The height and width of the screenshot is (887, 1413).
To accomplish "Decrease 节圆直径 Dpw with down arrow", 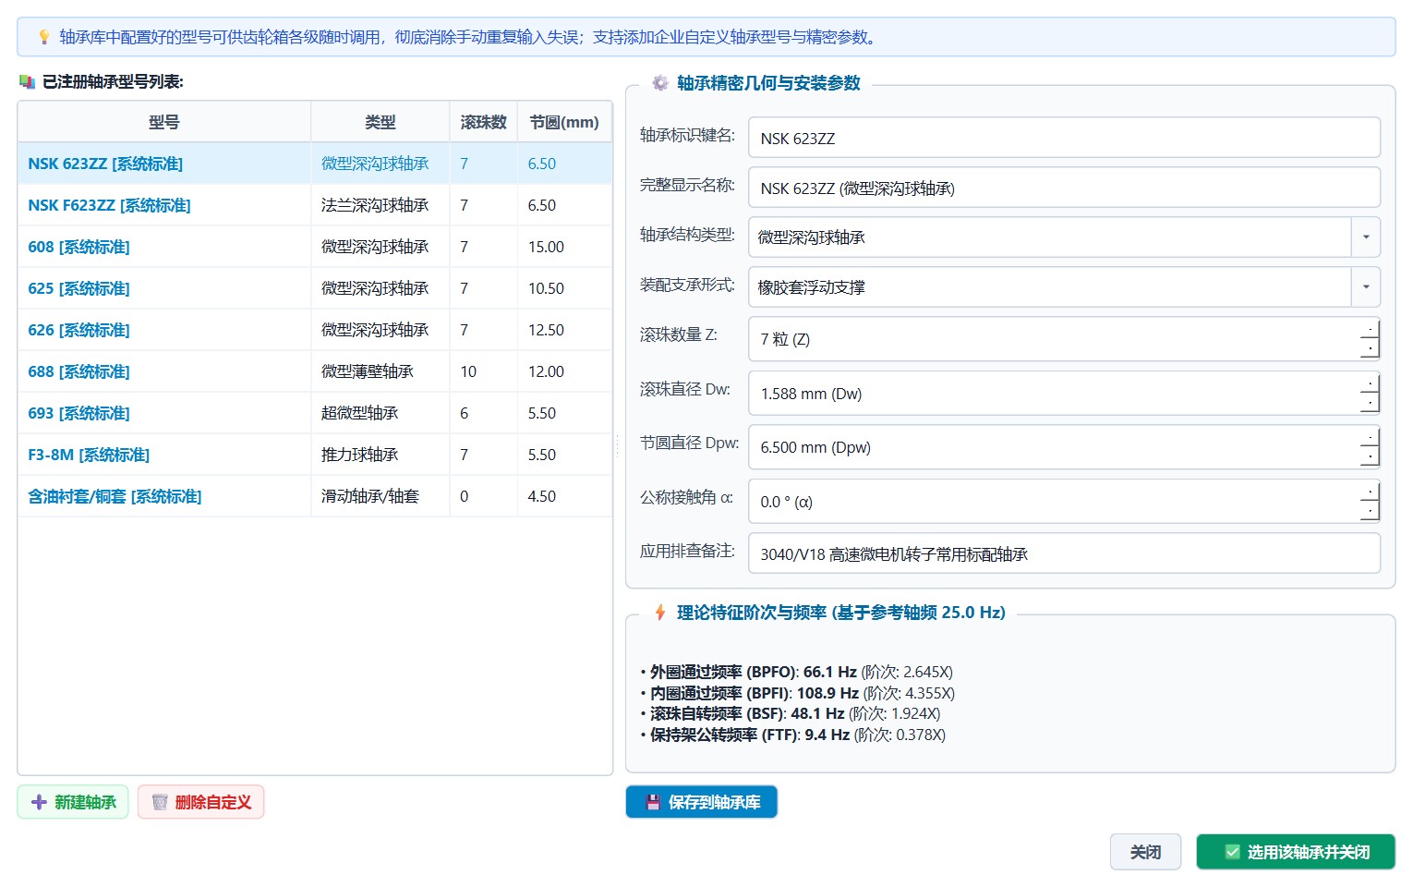I will point(1370,456).
